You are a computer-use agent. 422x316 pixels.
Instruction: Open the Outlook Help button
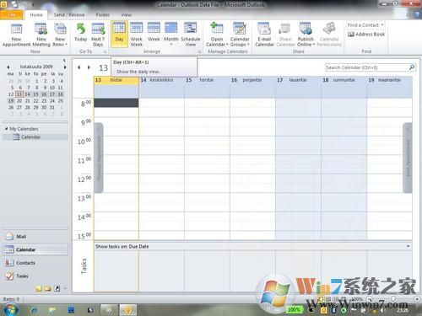(x=417, y=14)
